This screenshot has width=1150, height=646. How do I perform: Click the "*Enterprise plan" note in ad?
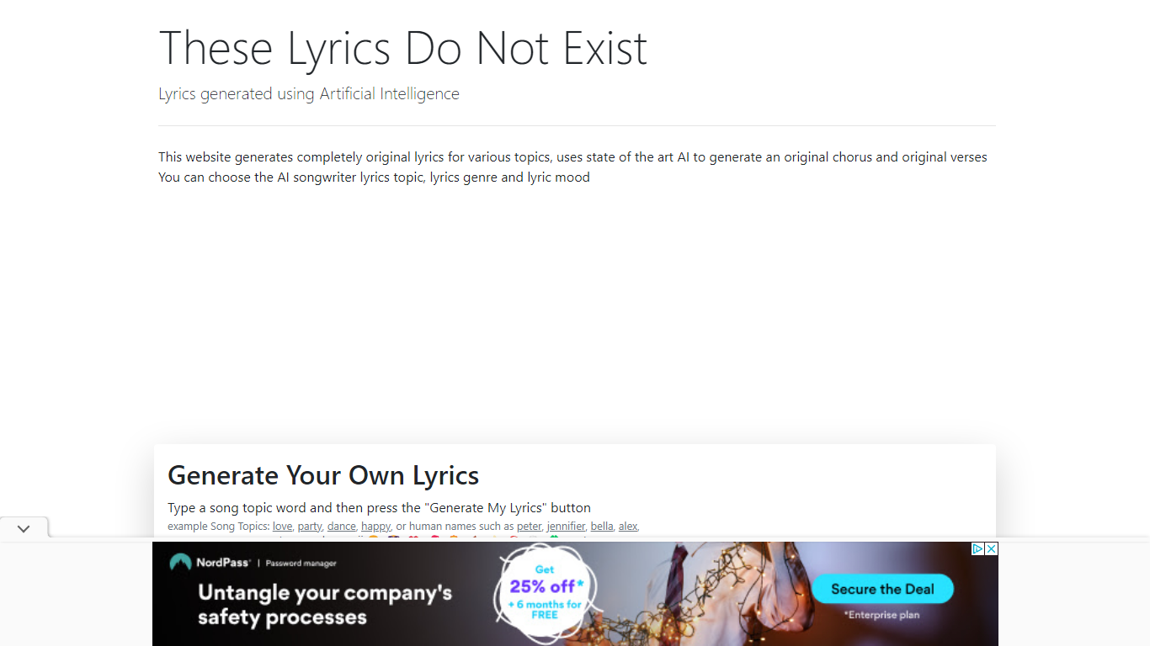click(881, 615)
